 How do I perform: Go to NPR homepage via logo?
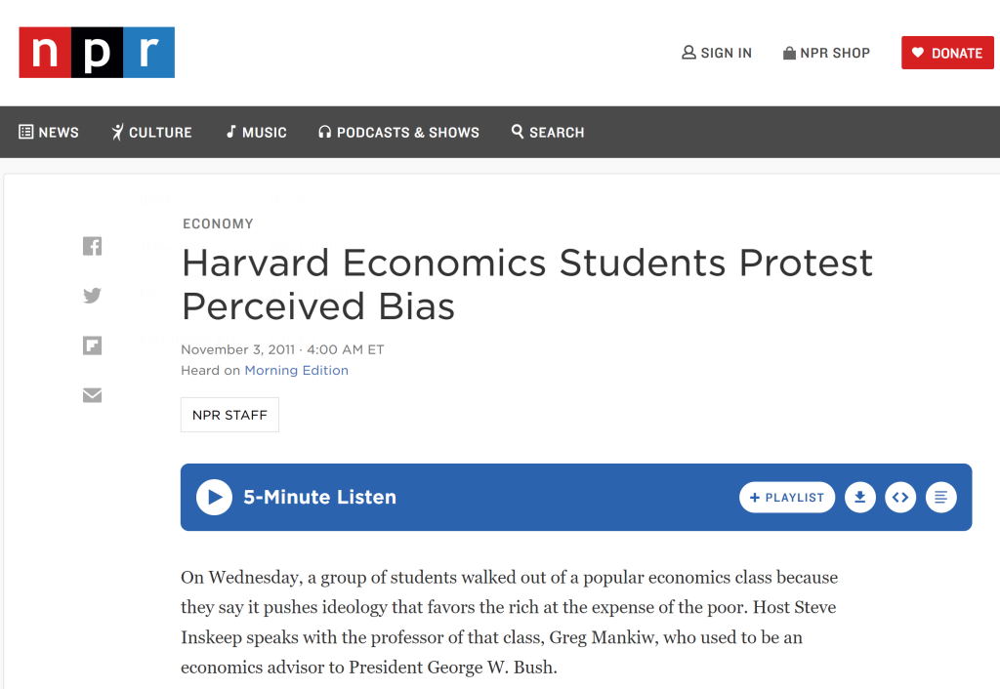coord(97,53)
